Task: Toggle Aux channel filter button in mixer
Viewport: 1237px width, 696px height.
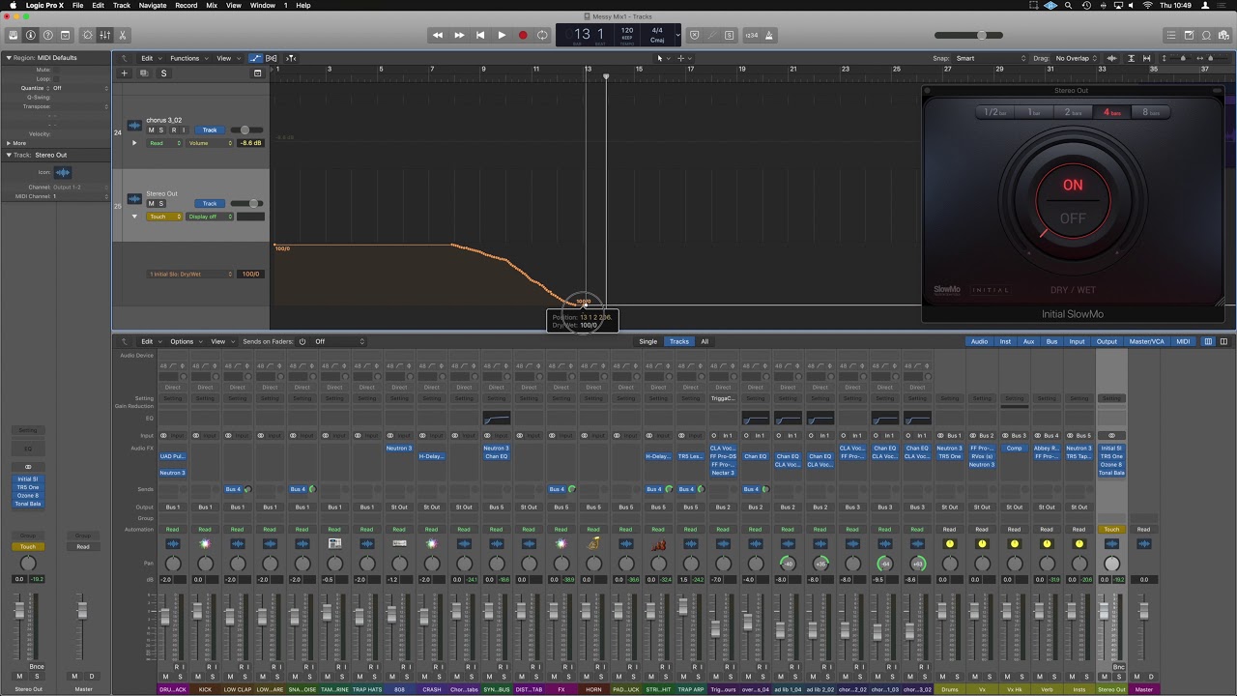Action: point(1029,341)
